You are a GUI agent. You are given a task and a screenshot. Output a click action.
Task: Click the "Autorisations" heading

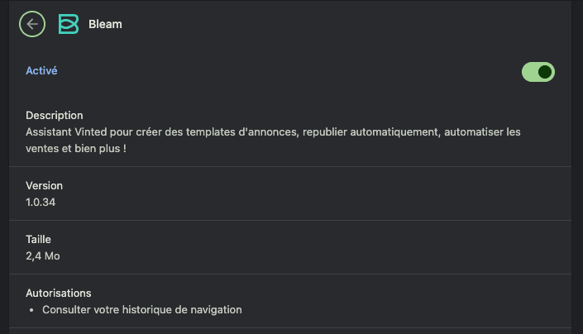[58, 293]
